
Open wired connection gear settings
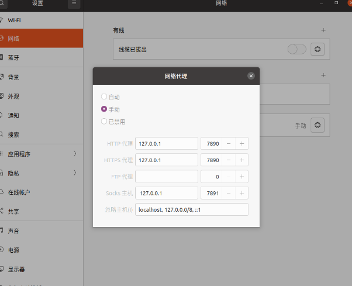coord(318,50)
